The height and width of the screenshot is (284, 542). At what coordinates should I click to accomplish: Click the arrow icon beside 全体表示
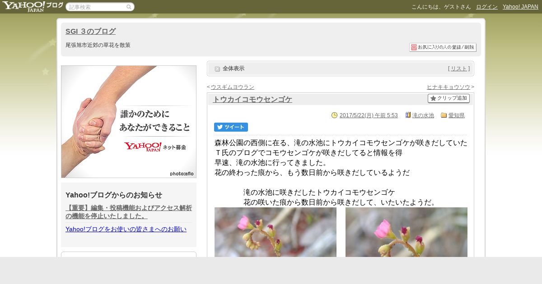tap(217, 69)
